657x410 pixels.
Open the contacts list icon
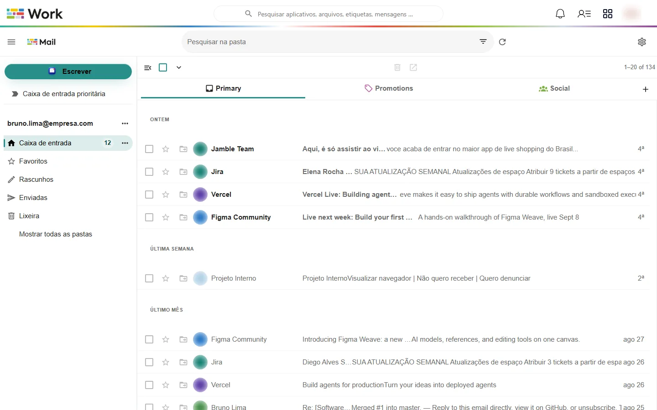click(584, 14)
